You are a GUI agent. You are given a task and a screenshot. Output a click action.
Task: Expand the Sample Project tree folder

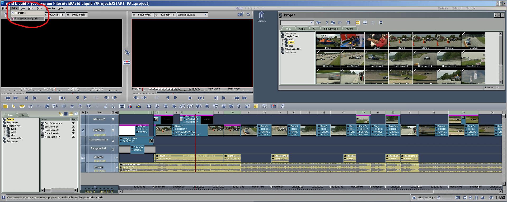tap(282, 36)
